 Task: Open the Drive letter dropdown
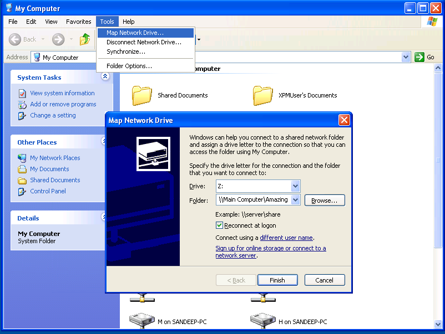click(x=295, y=186)
